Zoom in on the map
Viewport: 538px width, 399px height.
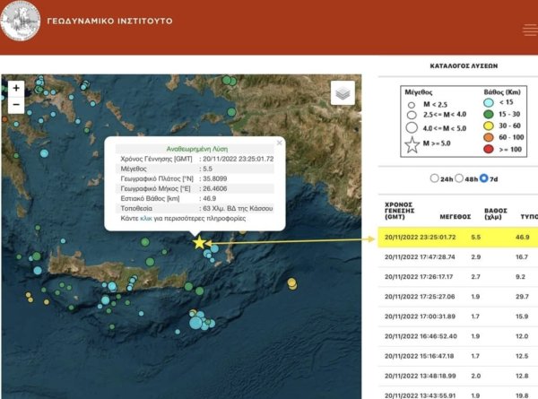tap(15, 89)
